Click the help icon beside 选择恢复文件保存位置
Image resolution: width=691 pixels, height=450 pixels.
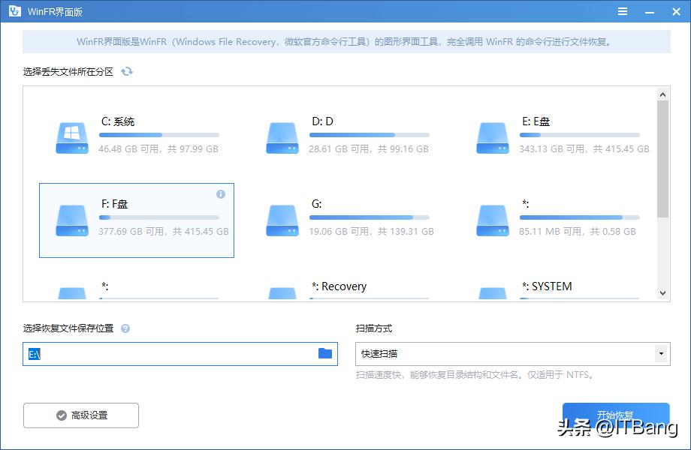coord(125,328)
